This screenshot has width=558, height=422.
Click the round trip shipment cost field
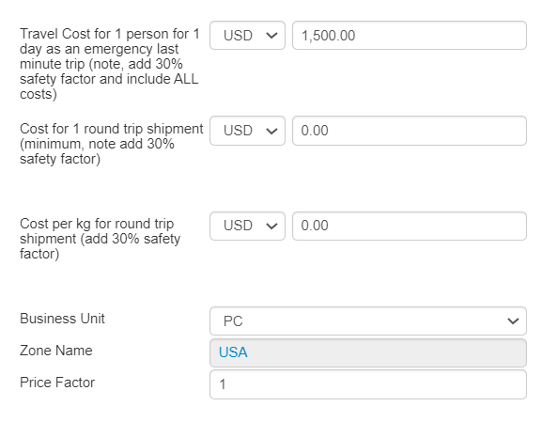click(x=410, y=131)
